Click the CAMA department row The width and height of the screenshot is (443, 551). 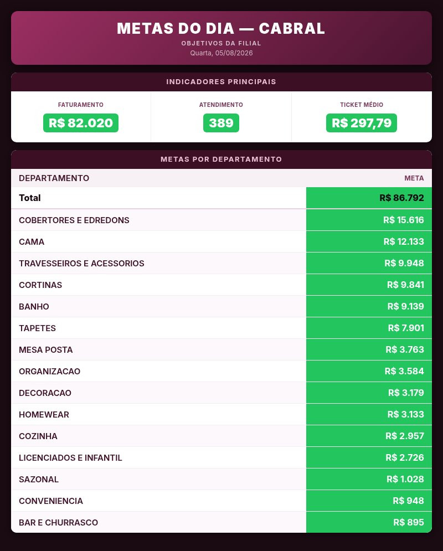221,242
